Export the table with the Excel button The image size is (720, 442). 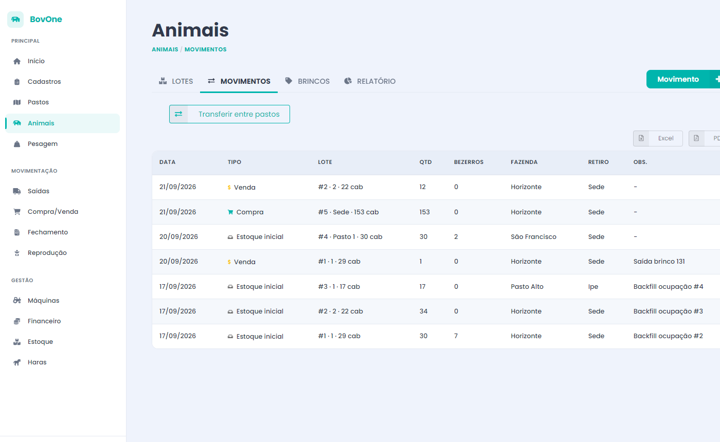pos(658,138)
